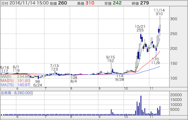Click the 114 9/28 low annotation
Screen dimensions: 188x120
120,78
